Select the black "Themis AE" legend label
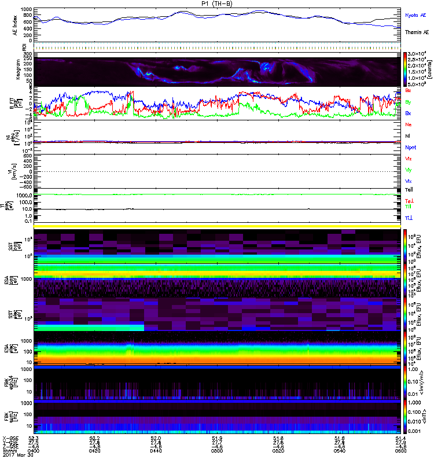 coord(417,32)
